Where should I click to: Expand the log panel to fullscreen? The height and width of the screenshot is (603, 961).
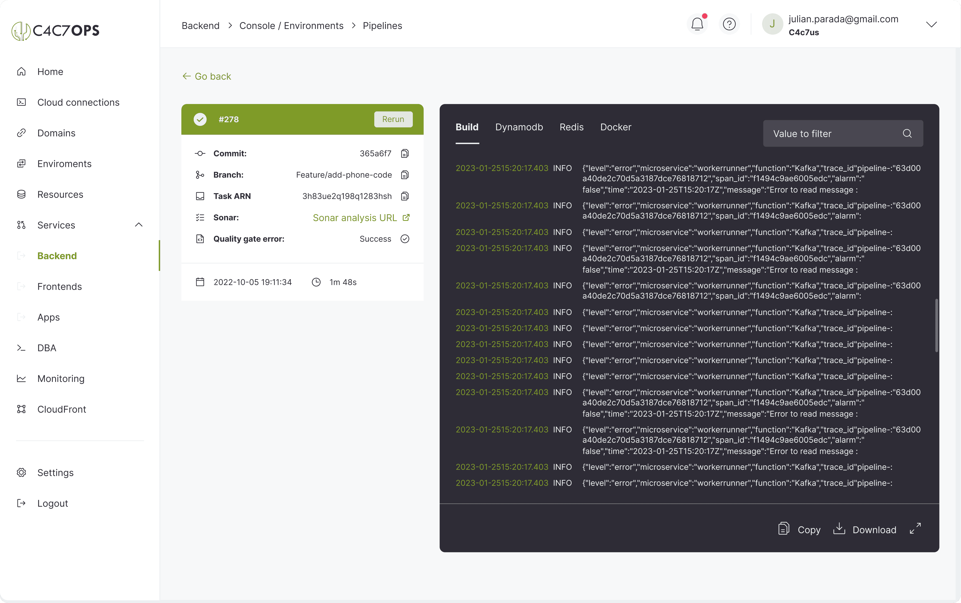pyautogui.click(x=915, y=529)
